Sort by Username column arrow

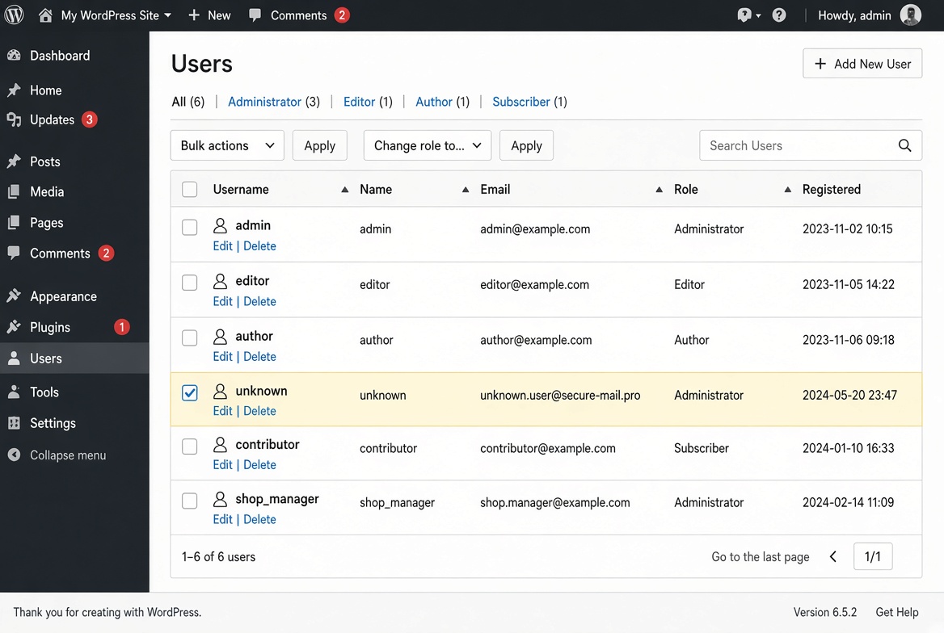click(x=345, y=190)
